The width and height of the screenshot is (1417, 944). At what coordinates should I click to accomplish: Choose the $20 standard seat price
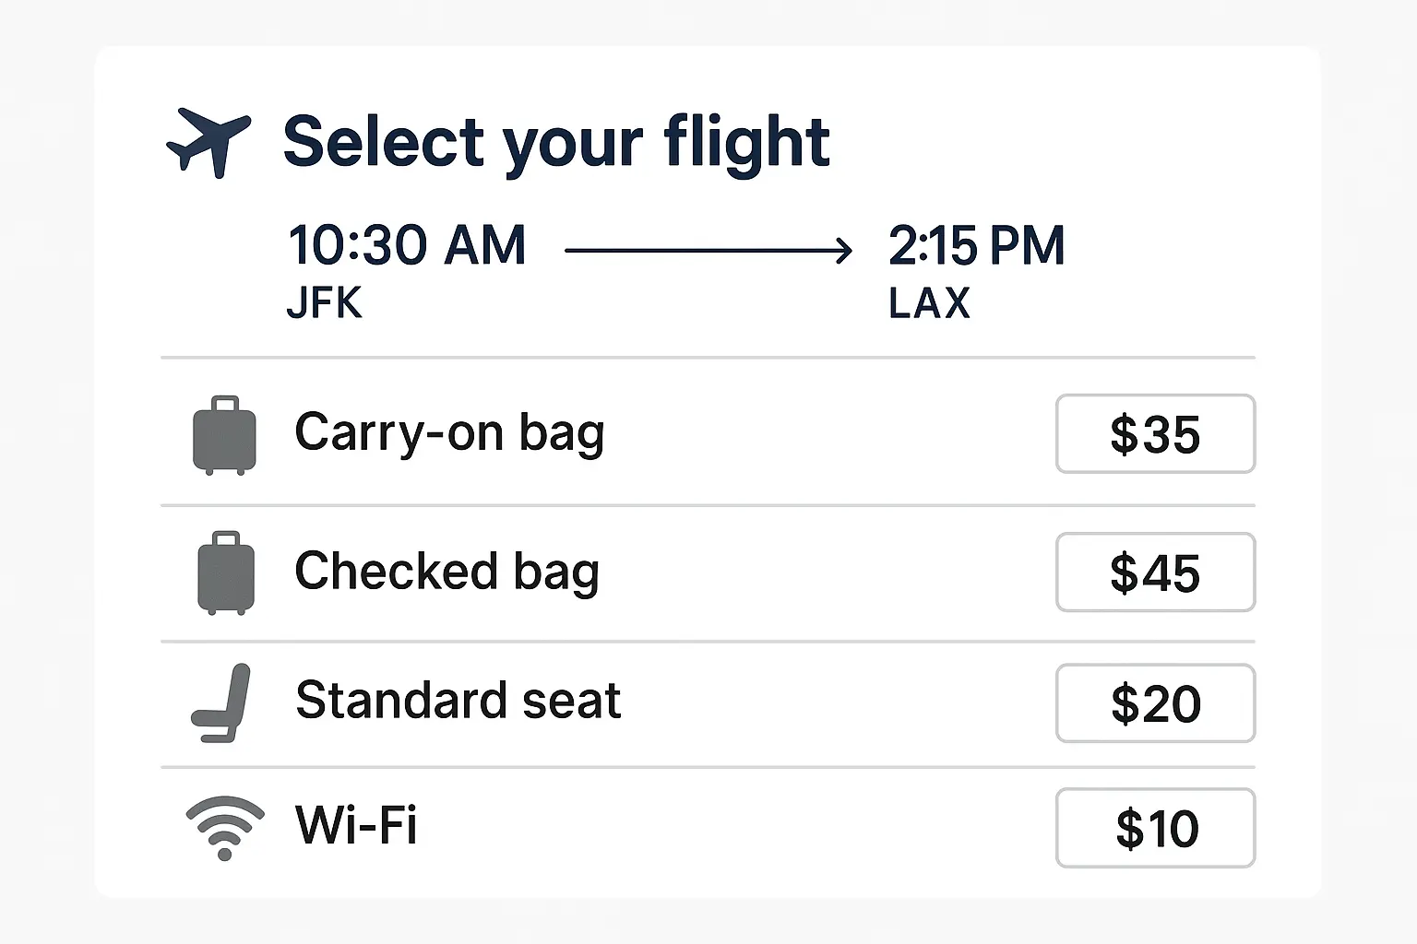pyautogui.click(x=1155, y=703)
